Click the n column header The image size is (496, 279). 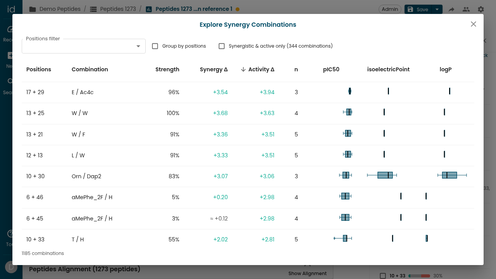pos(296,69)
